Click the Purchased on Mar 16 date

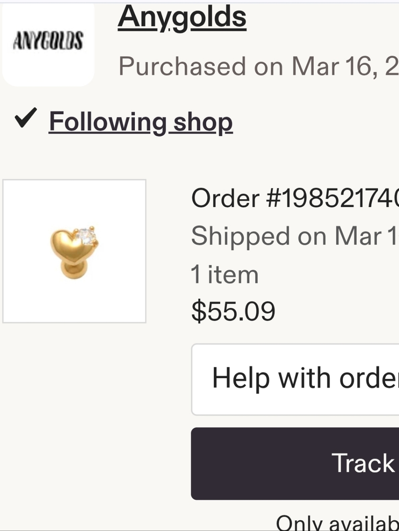click(259, 66)
